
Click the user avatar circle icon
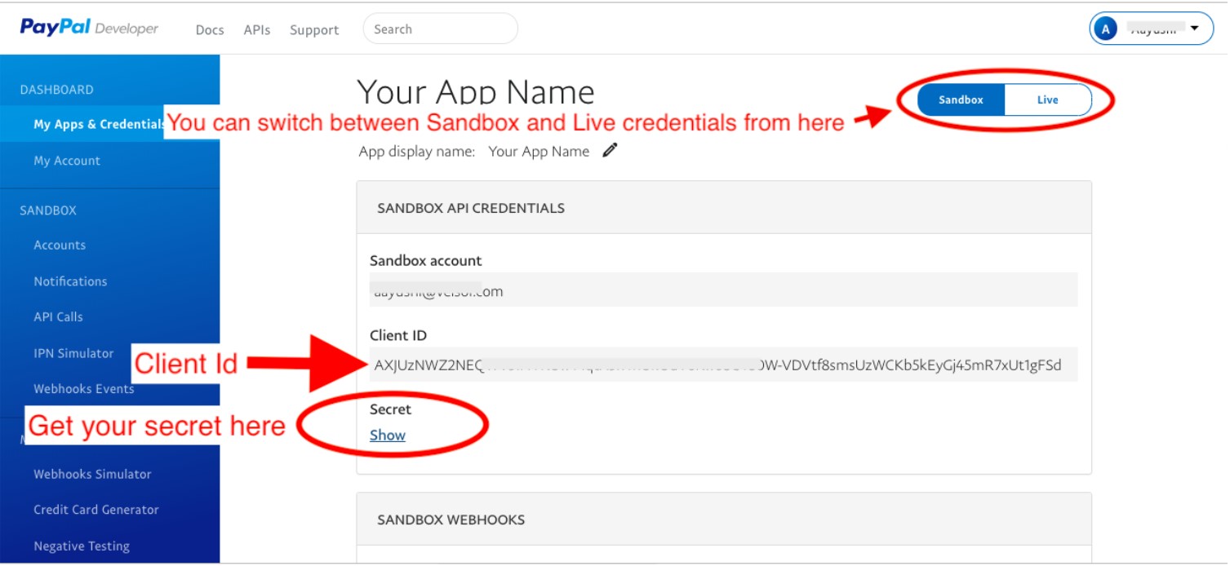tap(1106, 29)
